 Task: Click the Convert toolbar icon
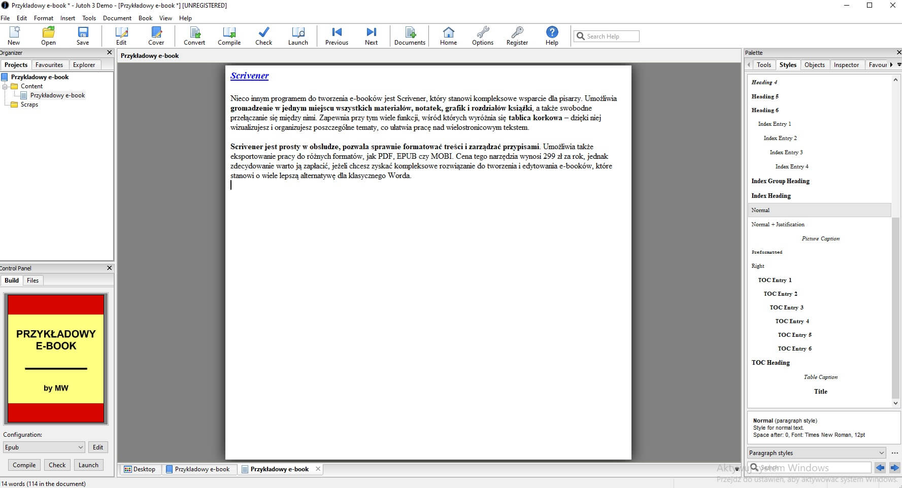(194, 36)
